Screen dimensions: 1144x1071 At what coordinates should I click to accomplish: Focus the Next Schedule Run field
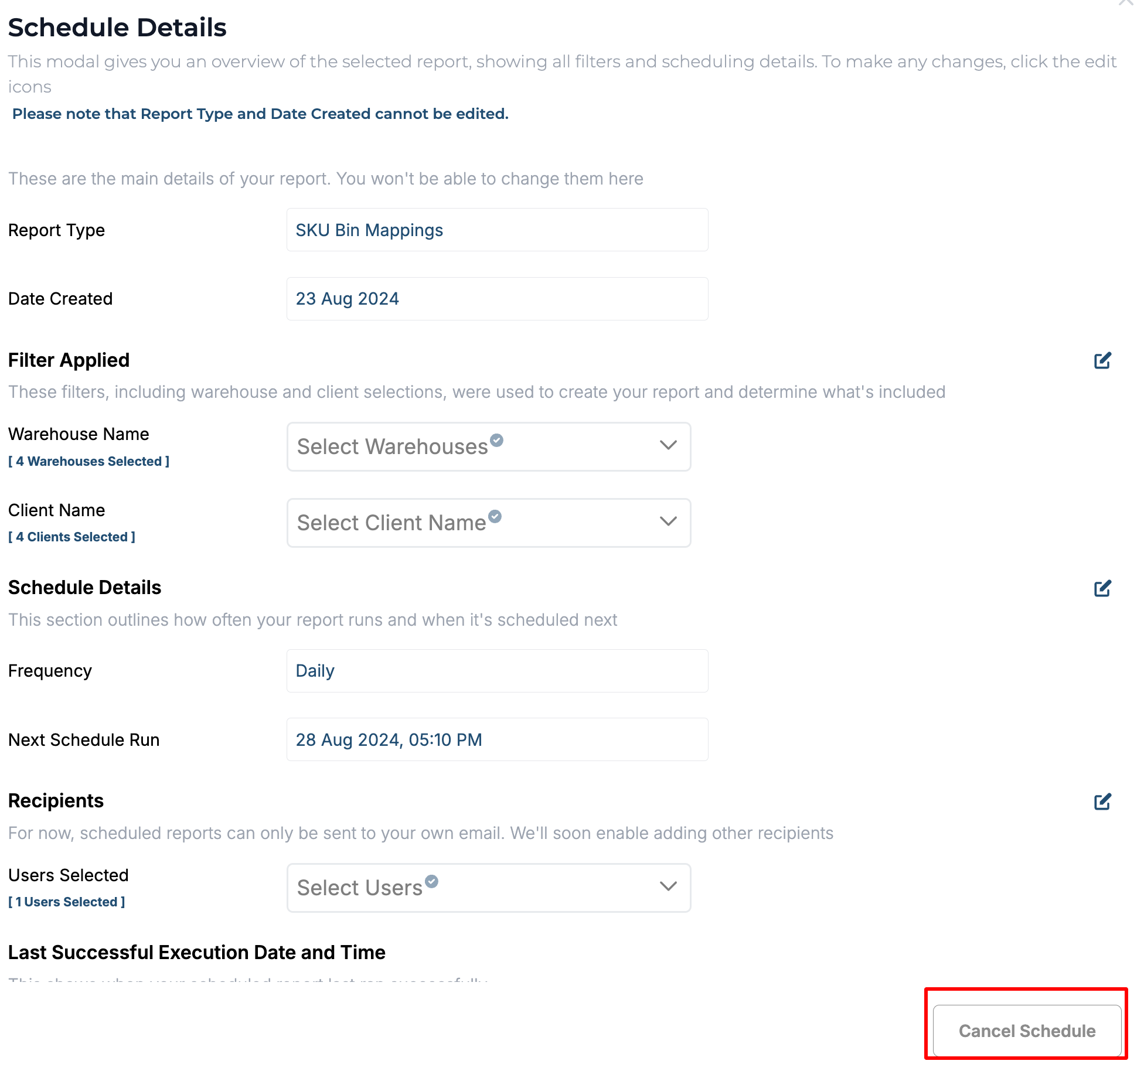(497, 740)
